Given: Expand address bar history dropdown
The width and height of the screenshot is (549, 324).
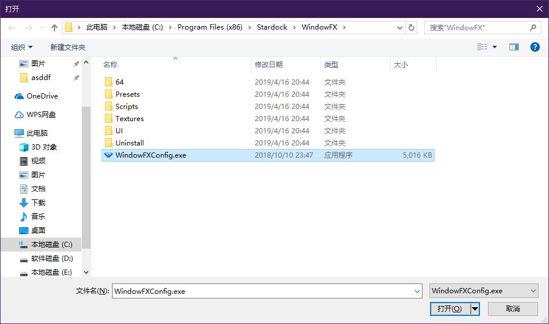Looking at the screenshot, I should coord(399,28).
